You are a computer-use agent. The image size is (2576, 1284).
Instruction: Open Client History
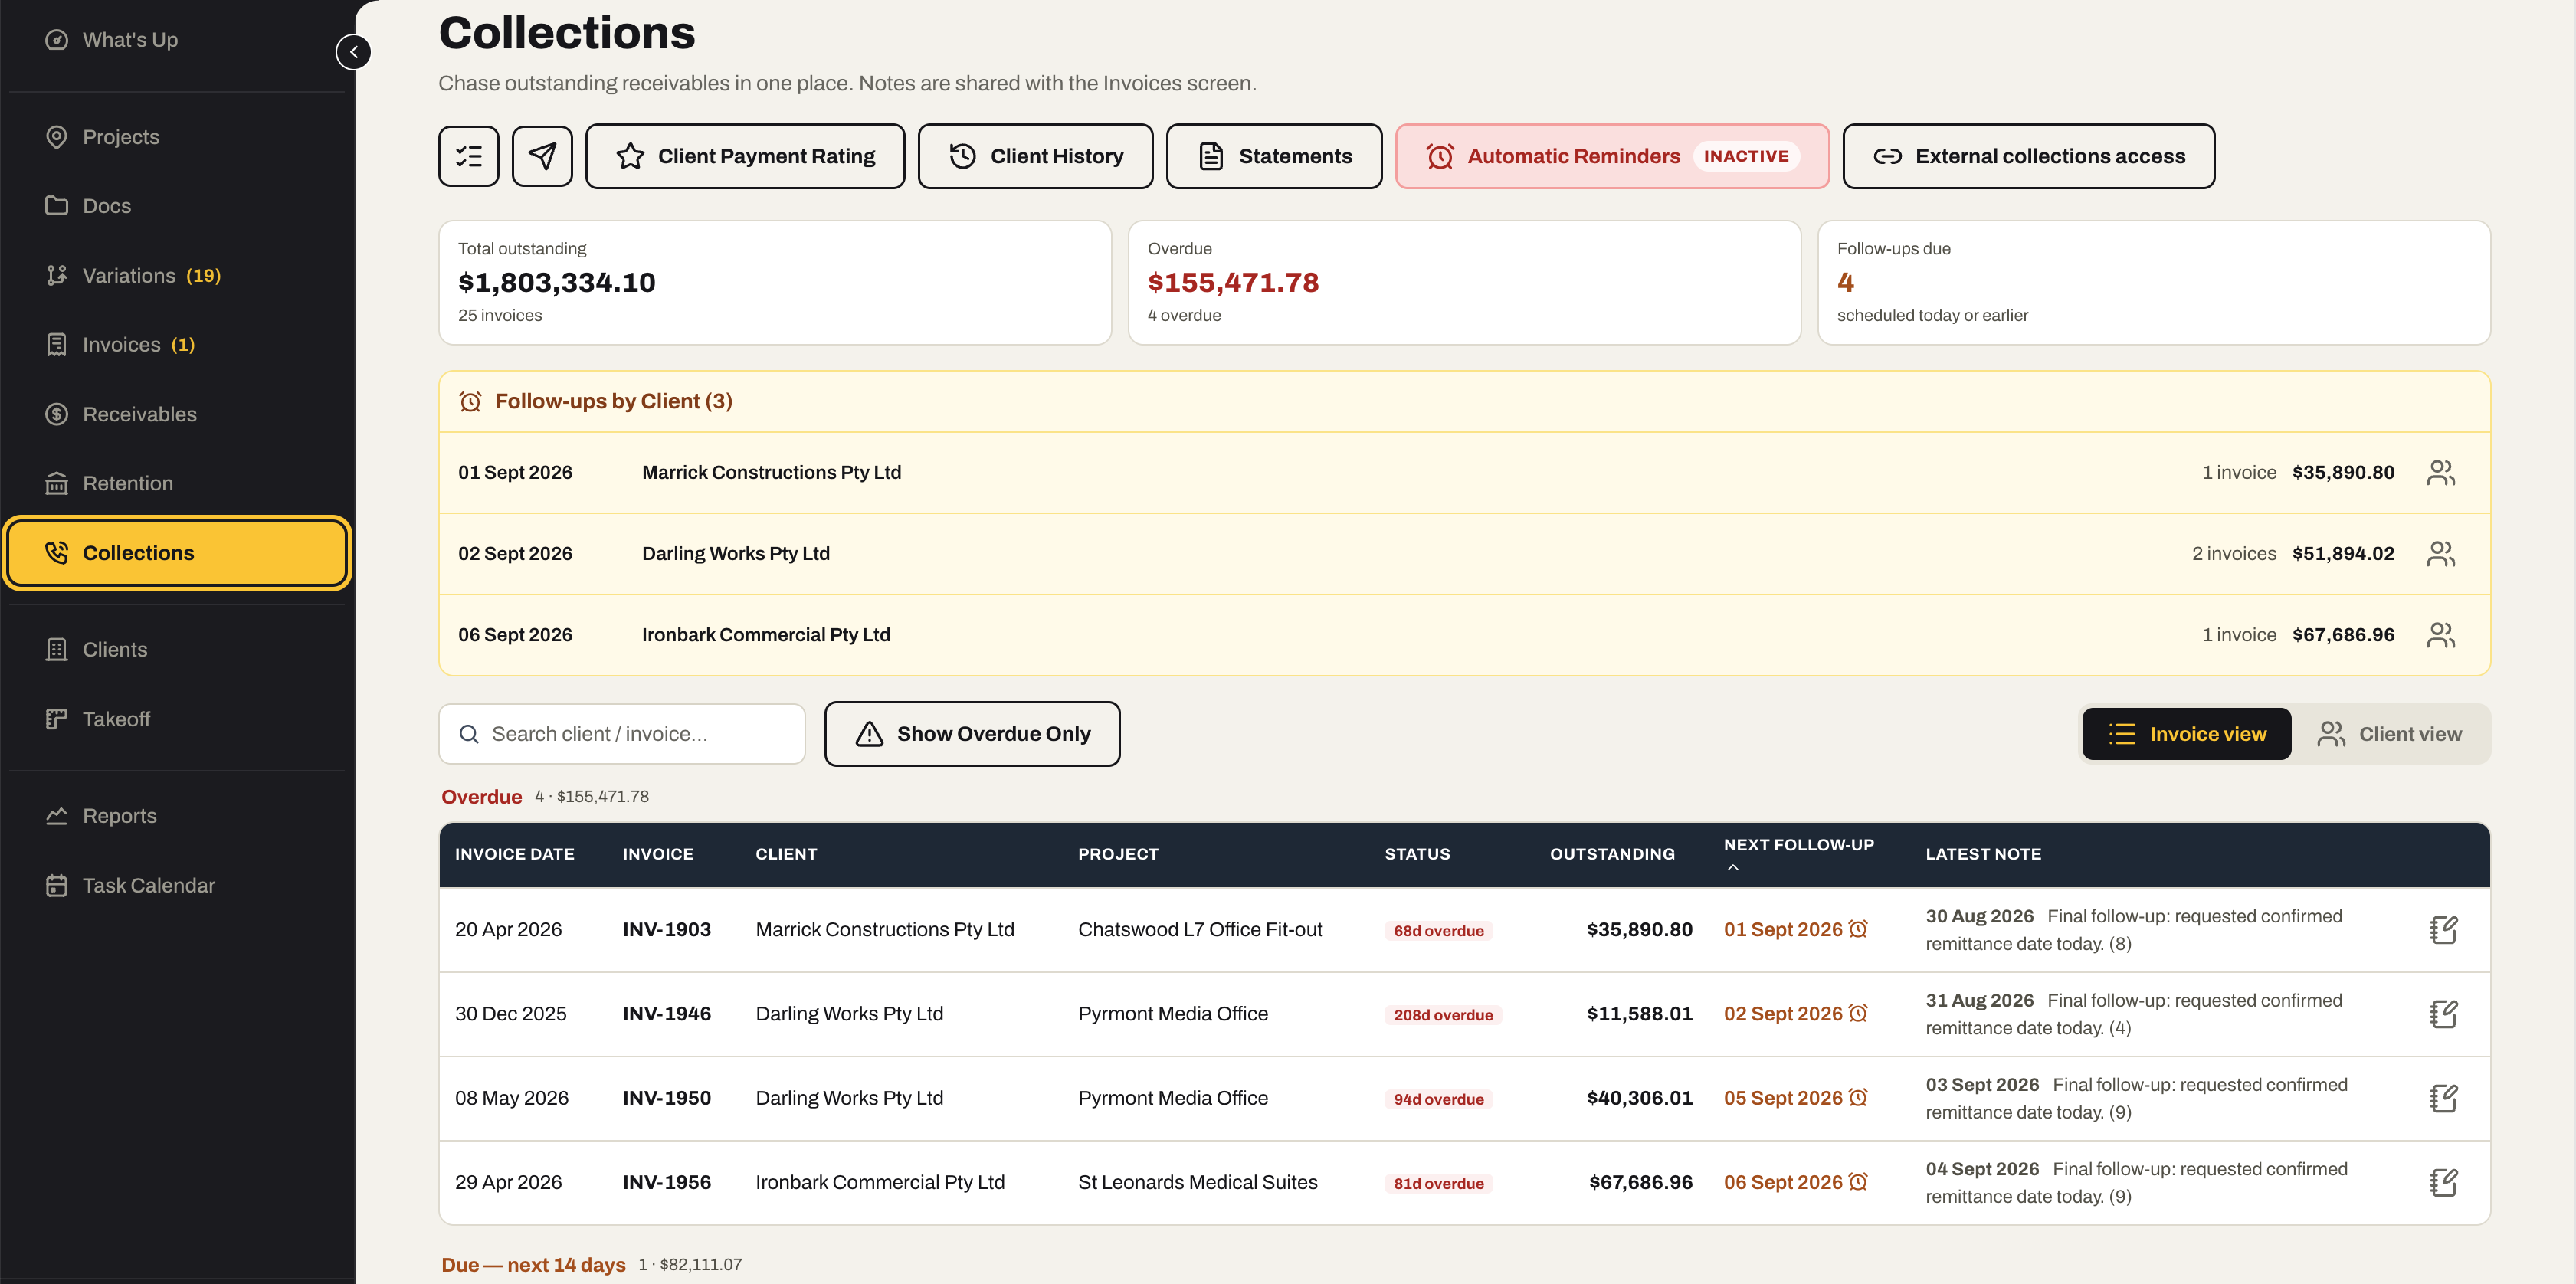pos(1035,156)
